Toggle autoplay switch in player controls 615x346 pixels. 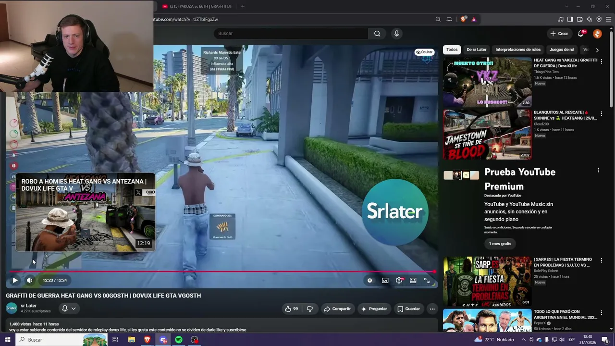(369, 280)
